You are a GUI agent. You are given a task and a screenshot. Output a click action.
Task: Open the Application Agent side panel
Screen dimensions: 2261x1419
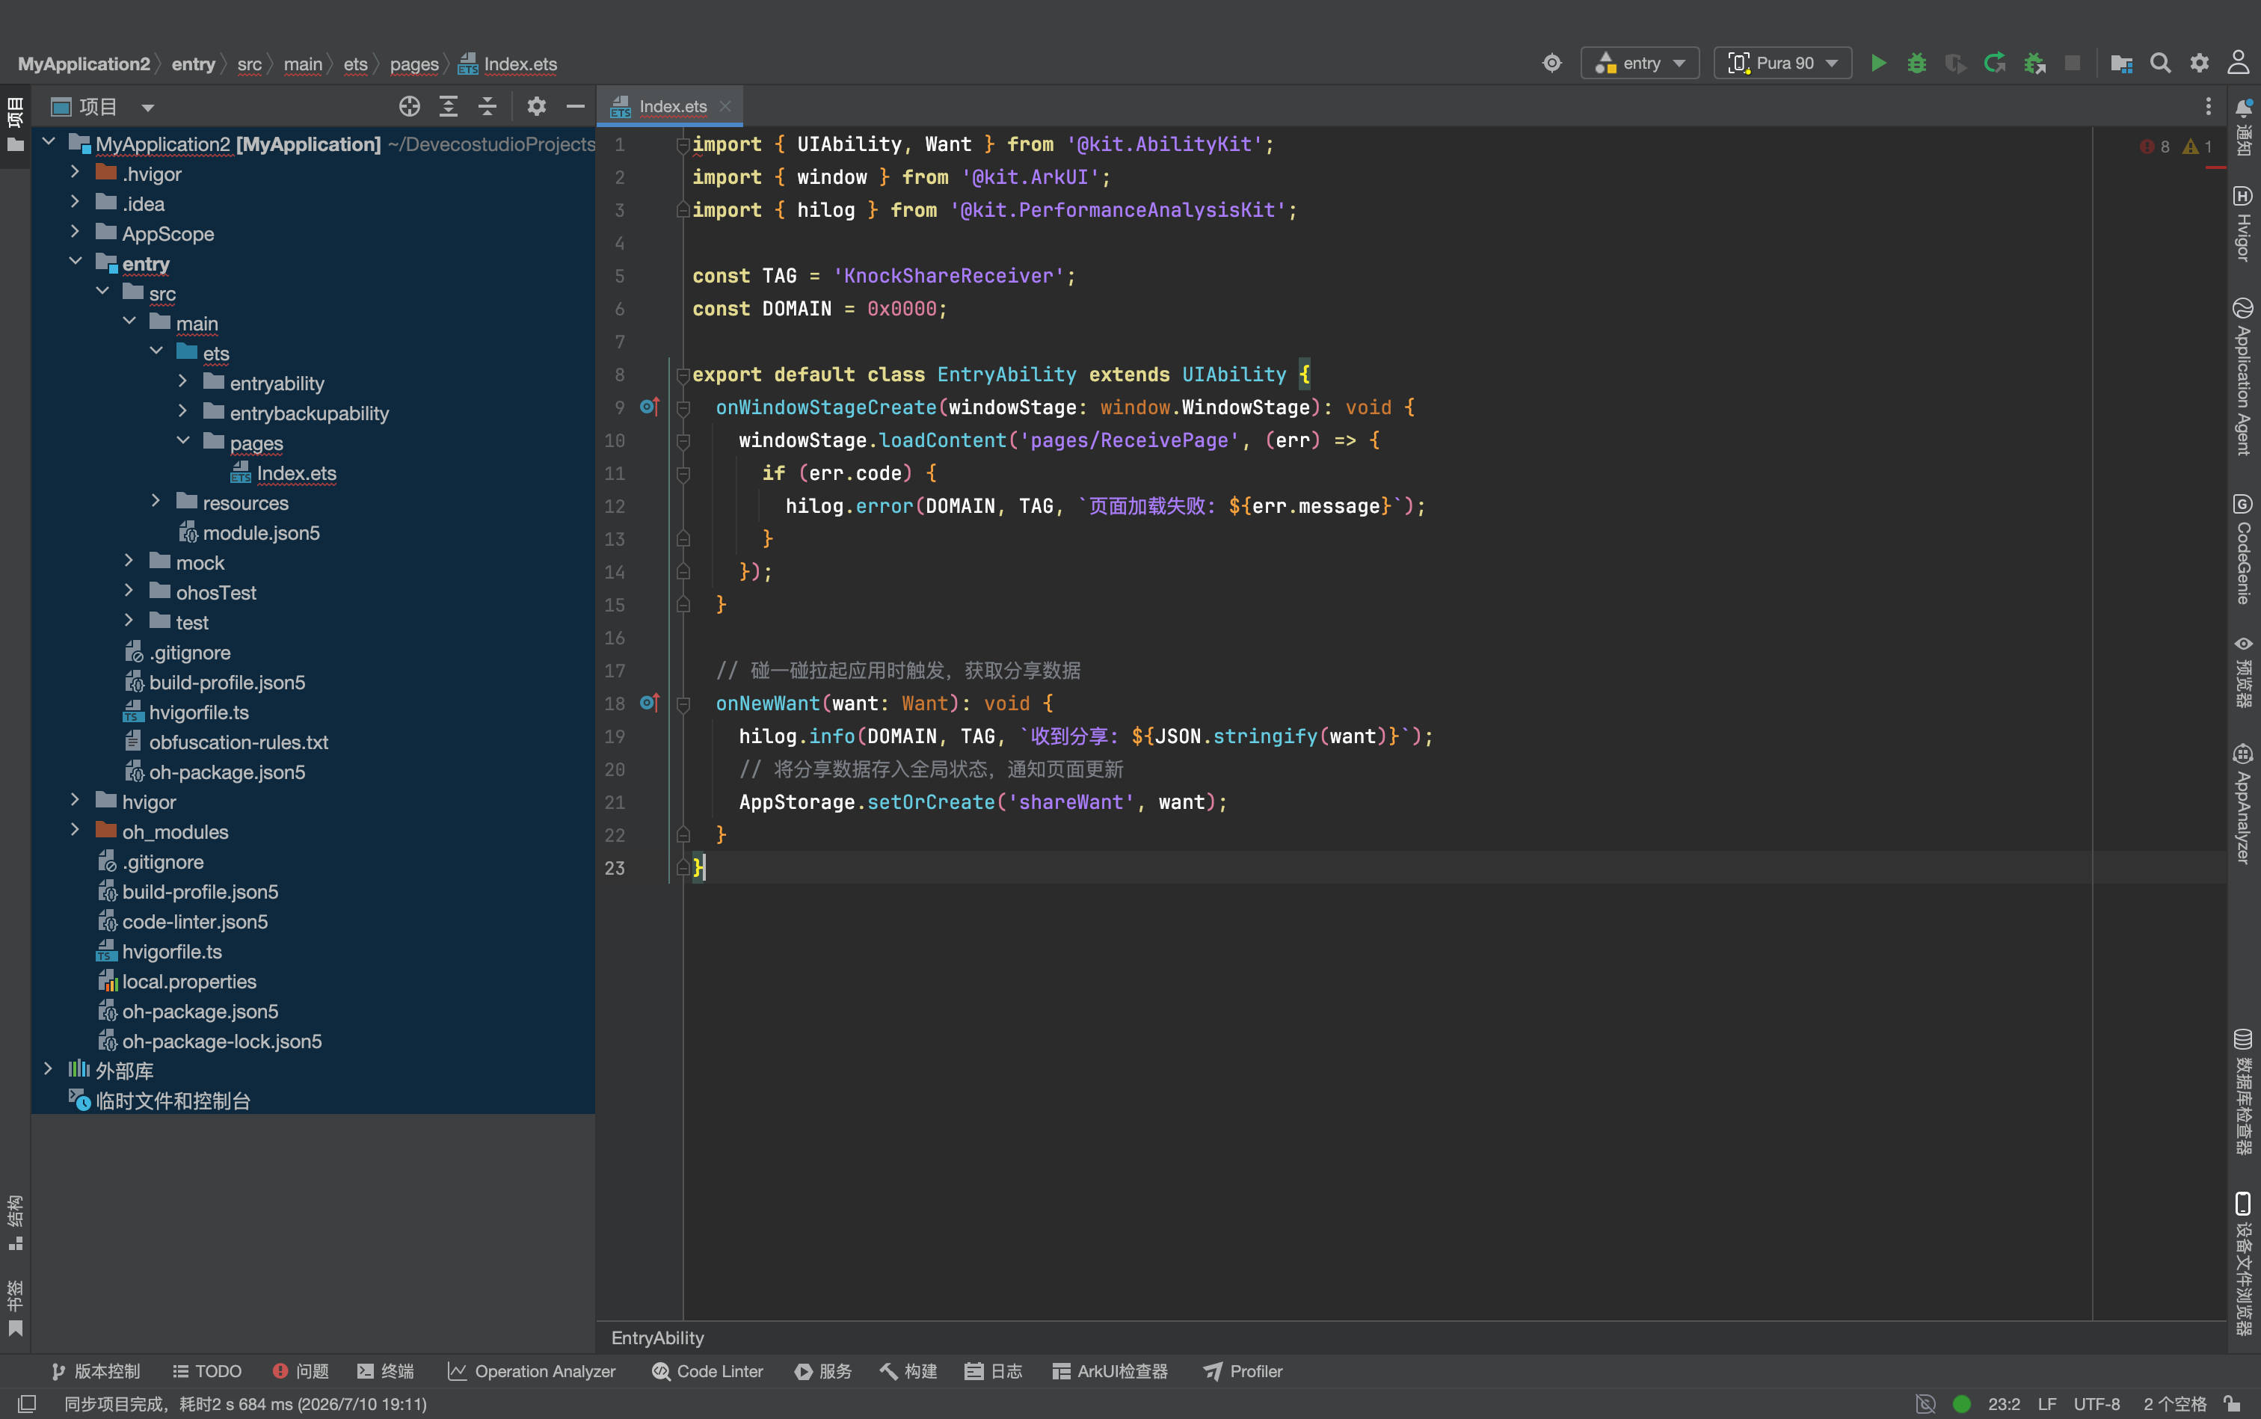pyautogui.click(x=2243, y=376)
